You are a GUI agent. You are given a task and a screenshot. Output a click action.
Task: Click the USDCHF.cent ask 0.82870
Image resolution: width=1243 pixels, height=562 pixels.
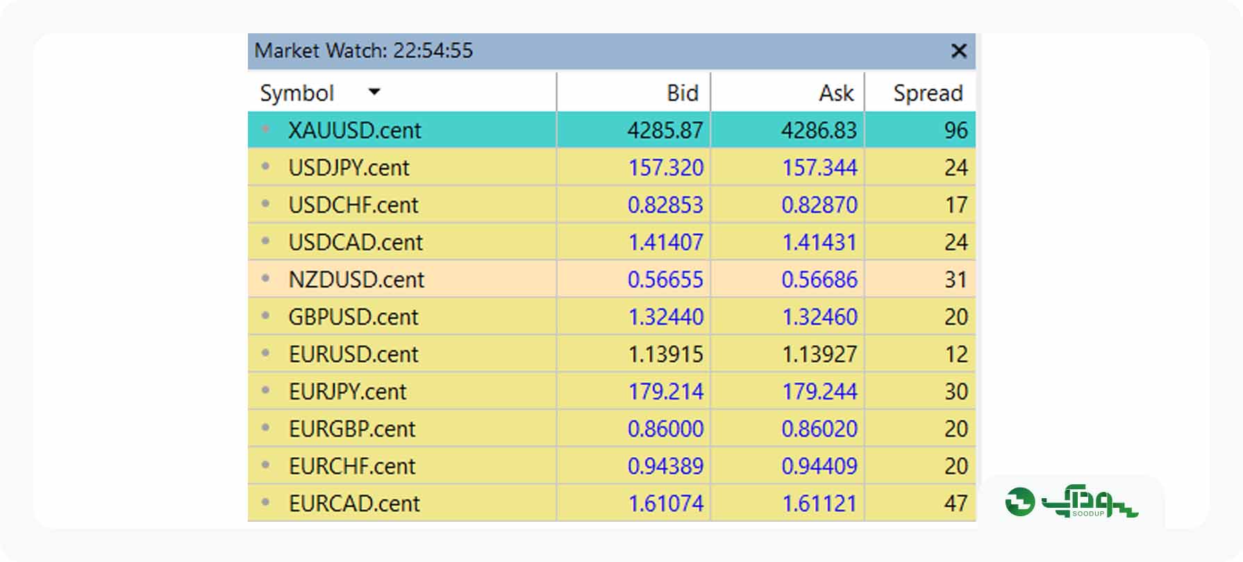819,205
